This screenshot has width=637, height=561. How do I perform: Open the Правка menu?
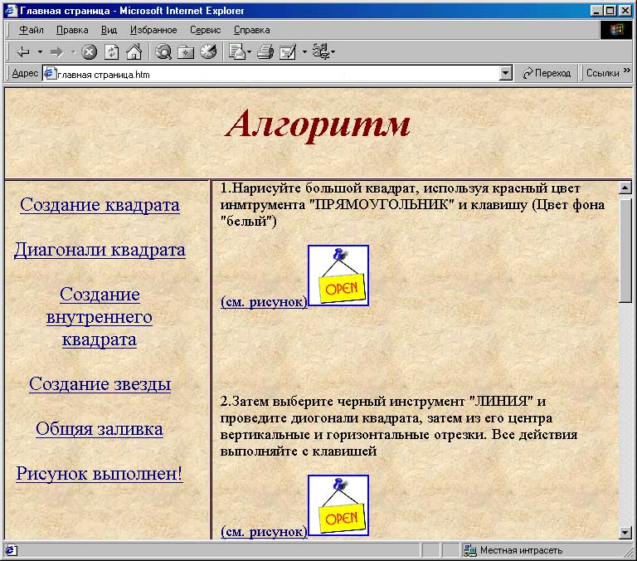[x=72, y=30]
